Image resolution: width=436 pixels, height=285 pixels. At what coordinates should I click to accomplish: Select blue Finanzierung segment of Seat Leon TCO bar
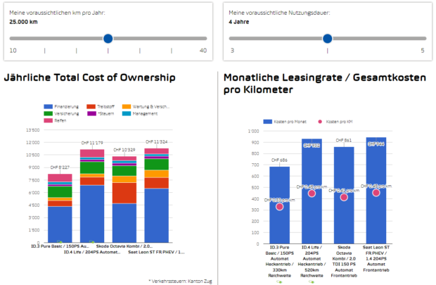[x=157, y=215]
